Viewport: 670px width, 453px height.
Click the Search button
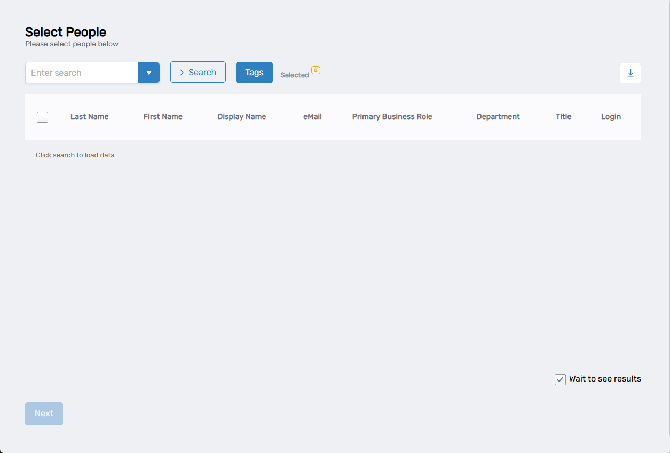click(198, 72)
